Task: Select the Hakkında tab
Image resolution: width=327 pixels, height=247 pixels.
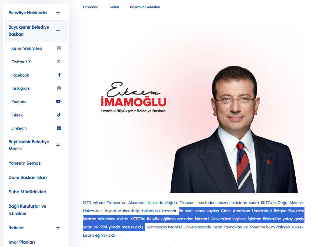Action: (90, 7)
